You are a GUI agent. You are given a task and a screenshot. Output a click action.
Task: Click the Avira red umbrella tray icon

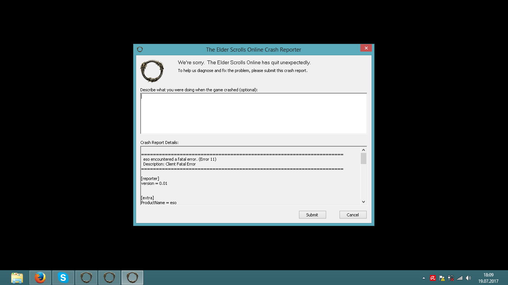point(433,278)
